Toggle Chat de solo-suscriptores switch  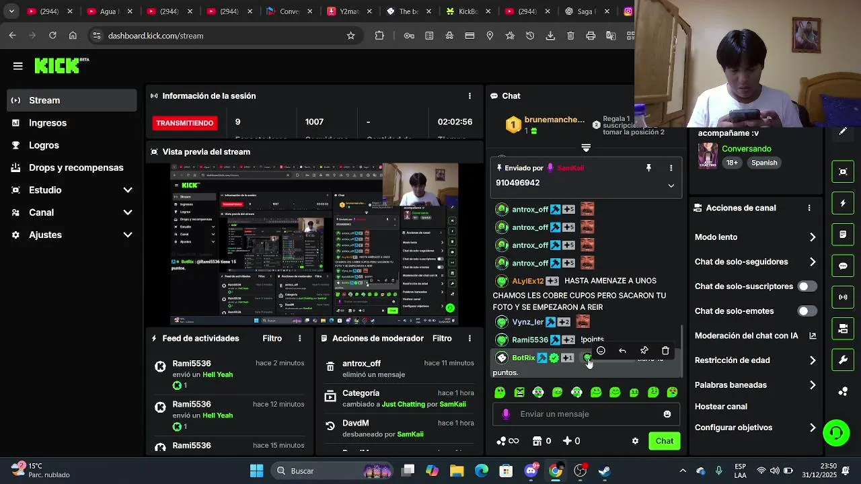tap(807, 286)
